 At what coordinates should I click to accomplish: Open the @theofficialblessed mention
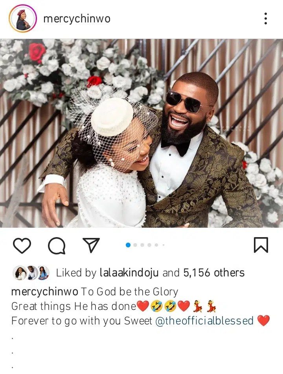(x=204, y=321)
